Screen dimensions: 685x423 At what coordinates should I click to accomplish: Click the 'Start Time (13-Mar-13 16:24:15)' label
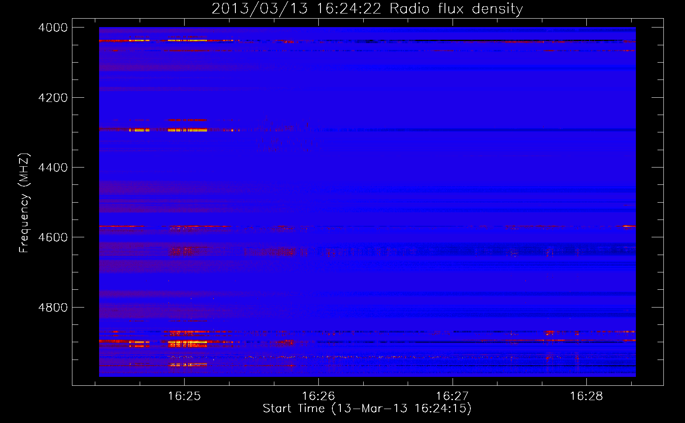[367, 409]
